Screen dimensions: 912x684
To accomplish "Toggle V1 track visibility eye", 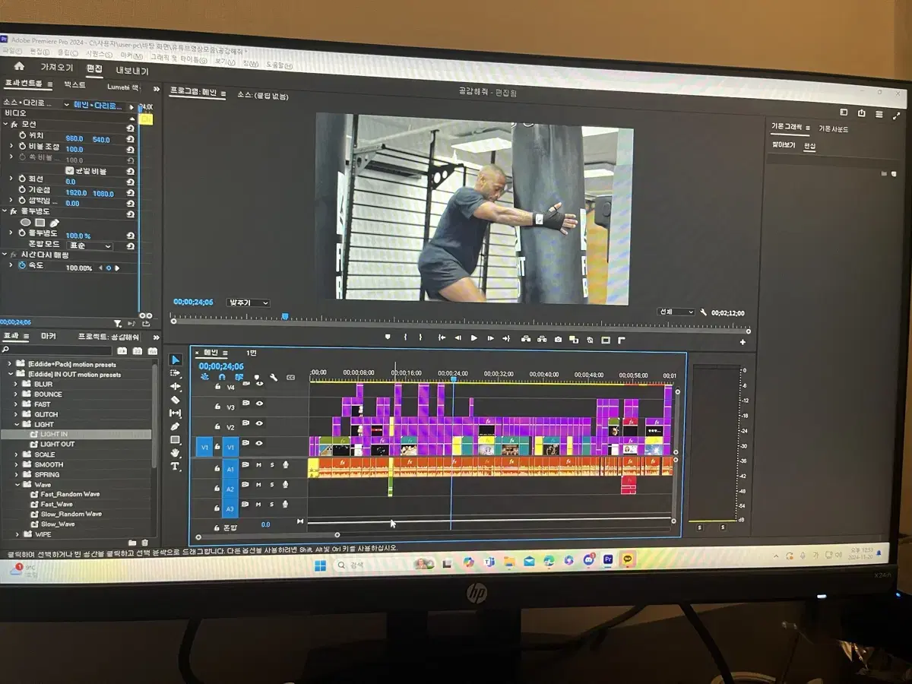I will (x=259, y=443).
